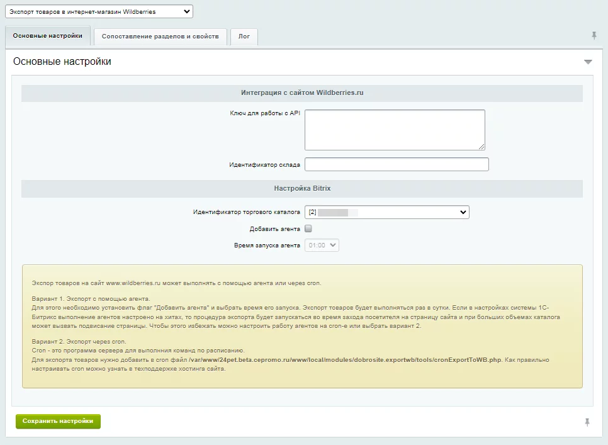The width and height of the screenshot is (608, 445).
Task: Open the Сопоставление разделов и свойств tab
Action: 160,37
